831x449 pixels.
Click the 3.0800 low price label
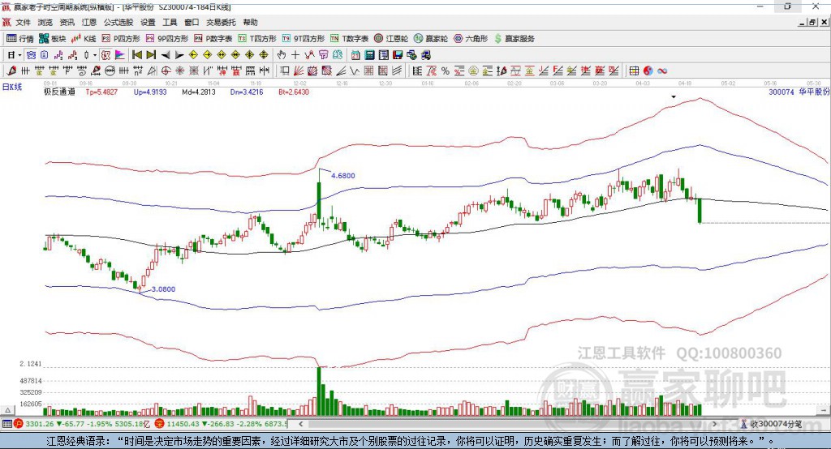(163, 289)
